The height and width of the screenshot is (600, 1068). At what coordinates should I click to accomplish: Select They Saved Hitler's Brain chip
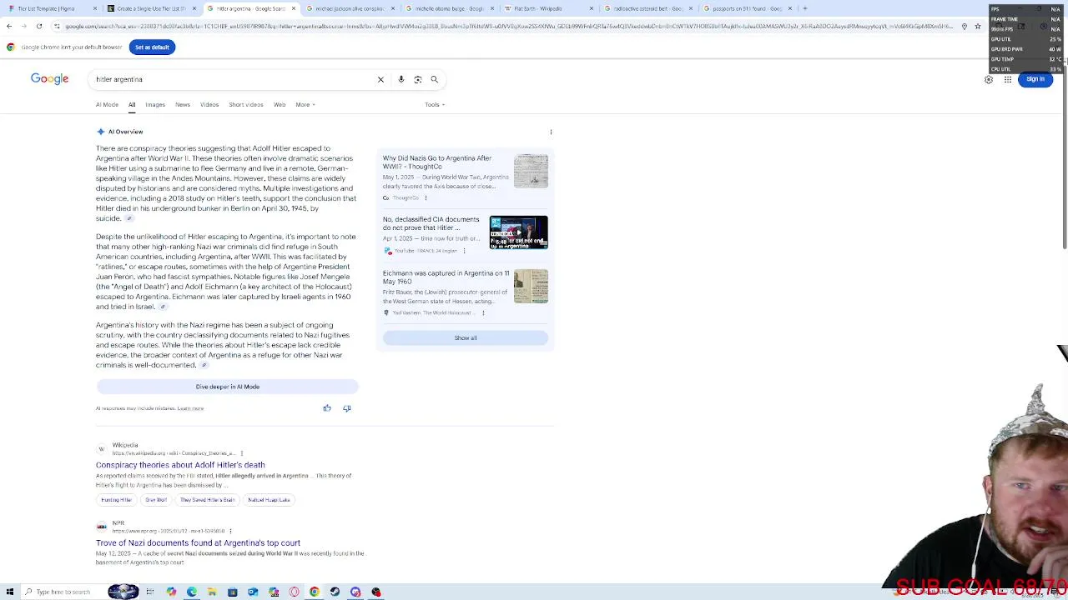click(x=207, y=500)
